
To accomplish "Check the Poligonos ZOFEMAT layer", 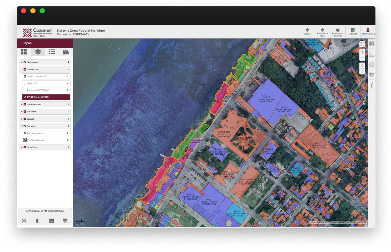I will pos(25,90).
